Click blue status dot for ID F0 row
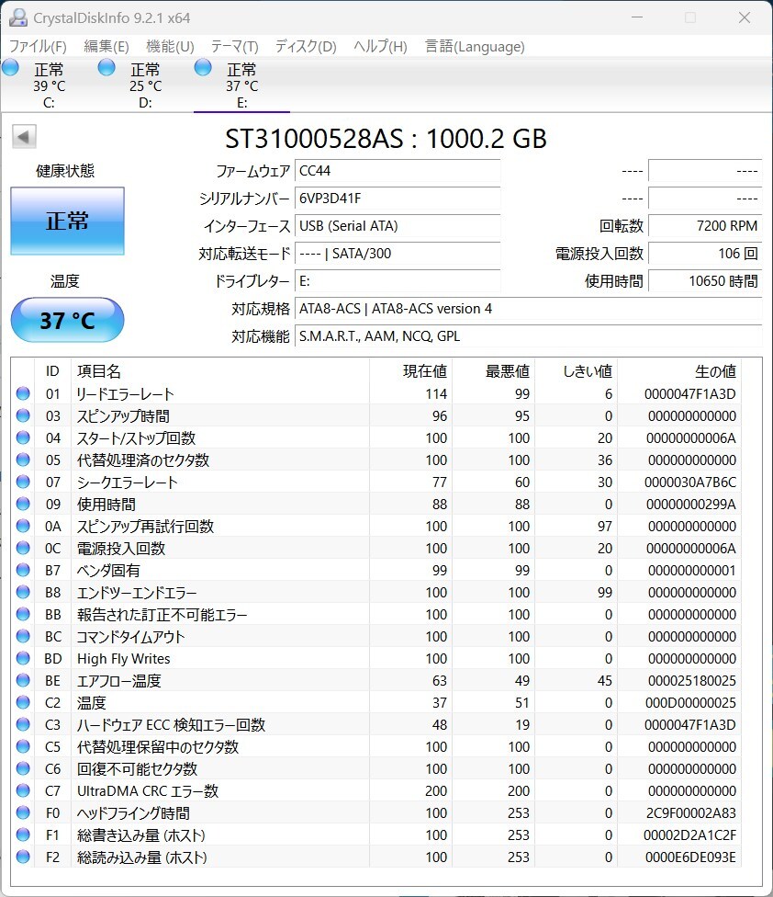 [23, 812]
